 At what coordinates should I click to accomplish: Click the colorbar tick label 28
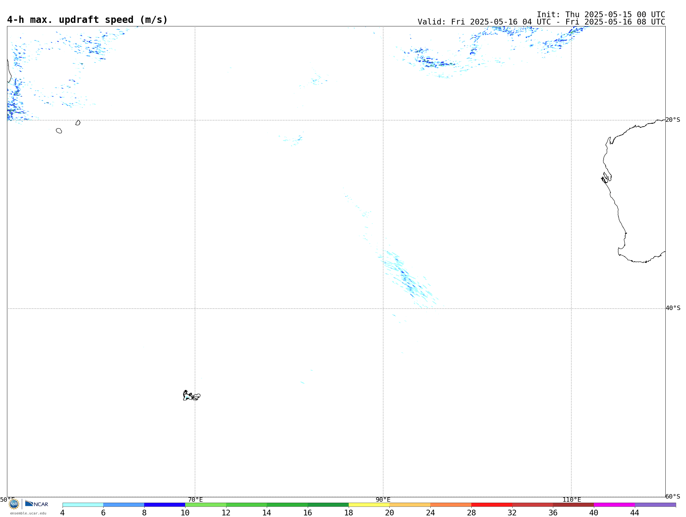point(471,513)
